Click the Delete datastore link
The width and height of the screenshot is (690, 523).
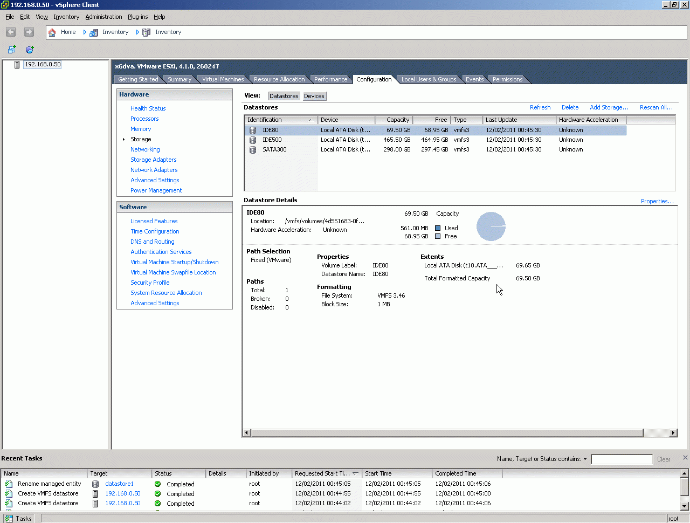570,107
